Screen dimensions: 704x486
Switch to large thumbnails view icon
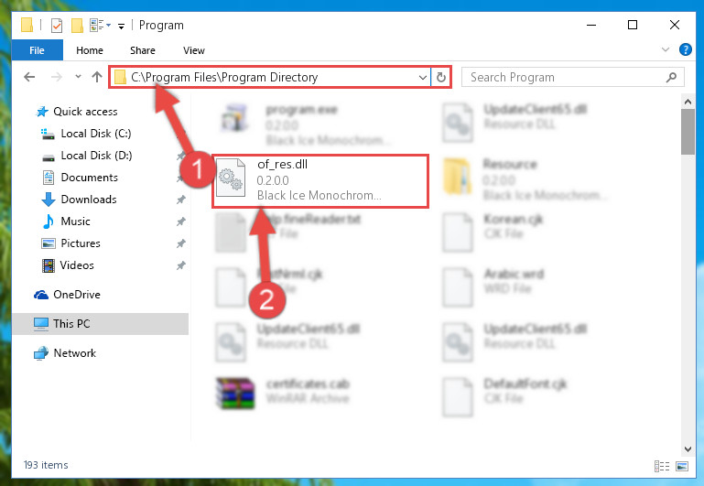(x=681, y=466)
